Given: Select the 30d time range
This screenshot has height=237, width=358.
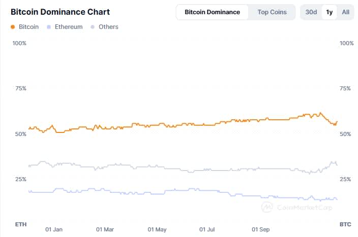Looking at the screenshot, I should pyautogui.click(x=311, y=12).
